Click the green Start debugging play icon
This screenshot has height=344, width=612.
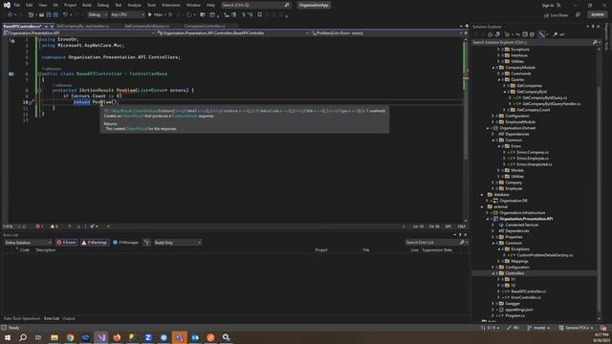150,15
